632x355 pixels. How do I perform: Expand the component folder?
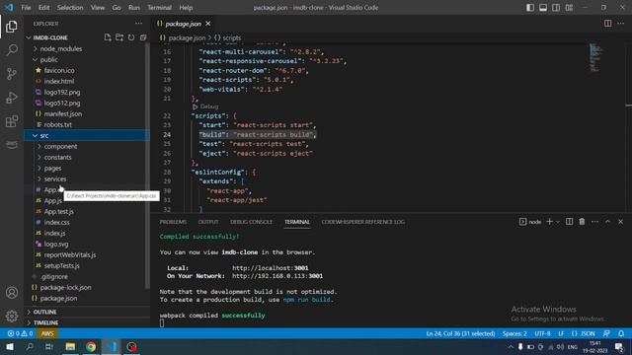[60, 147]
